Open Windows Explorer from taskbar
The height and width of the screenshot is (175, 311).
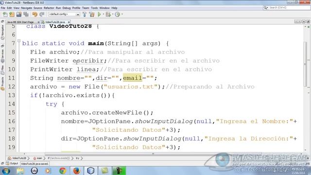click(20, 171)
